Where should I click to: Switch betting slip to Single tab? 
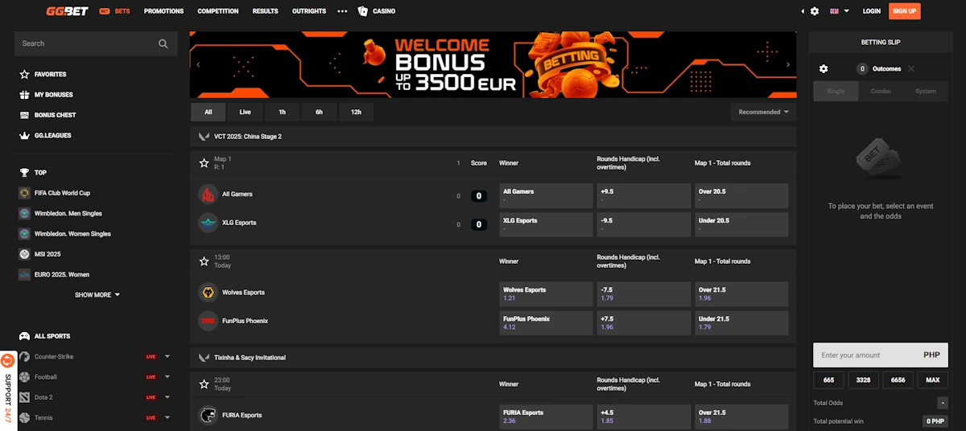click(836, 91)
